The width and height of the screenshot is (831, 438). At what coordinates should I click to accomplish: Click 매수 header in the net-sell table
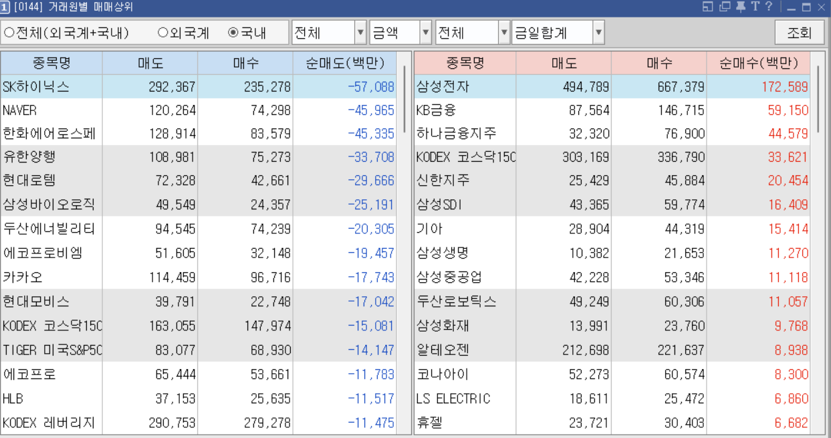pos(245,64)
